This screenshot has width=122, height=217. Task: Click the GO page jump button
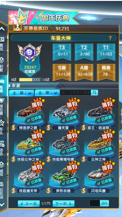coord(104,203)
